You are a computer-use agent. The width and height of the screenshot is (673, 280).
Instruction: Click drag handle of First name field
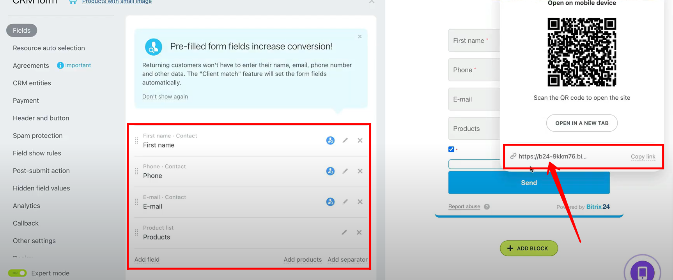point(136,141)
